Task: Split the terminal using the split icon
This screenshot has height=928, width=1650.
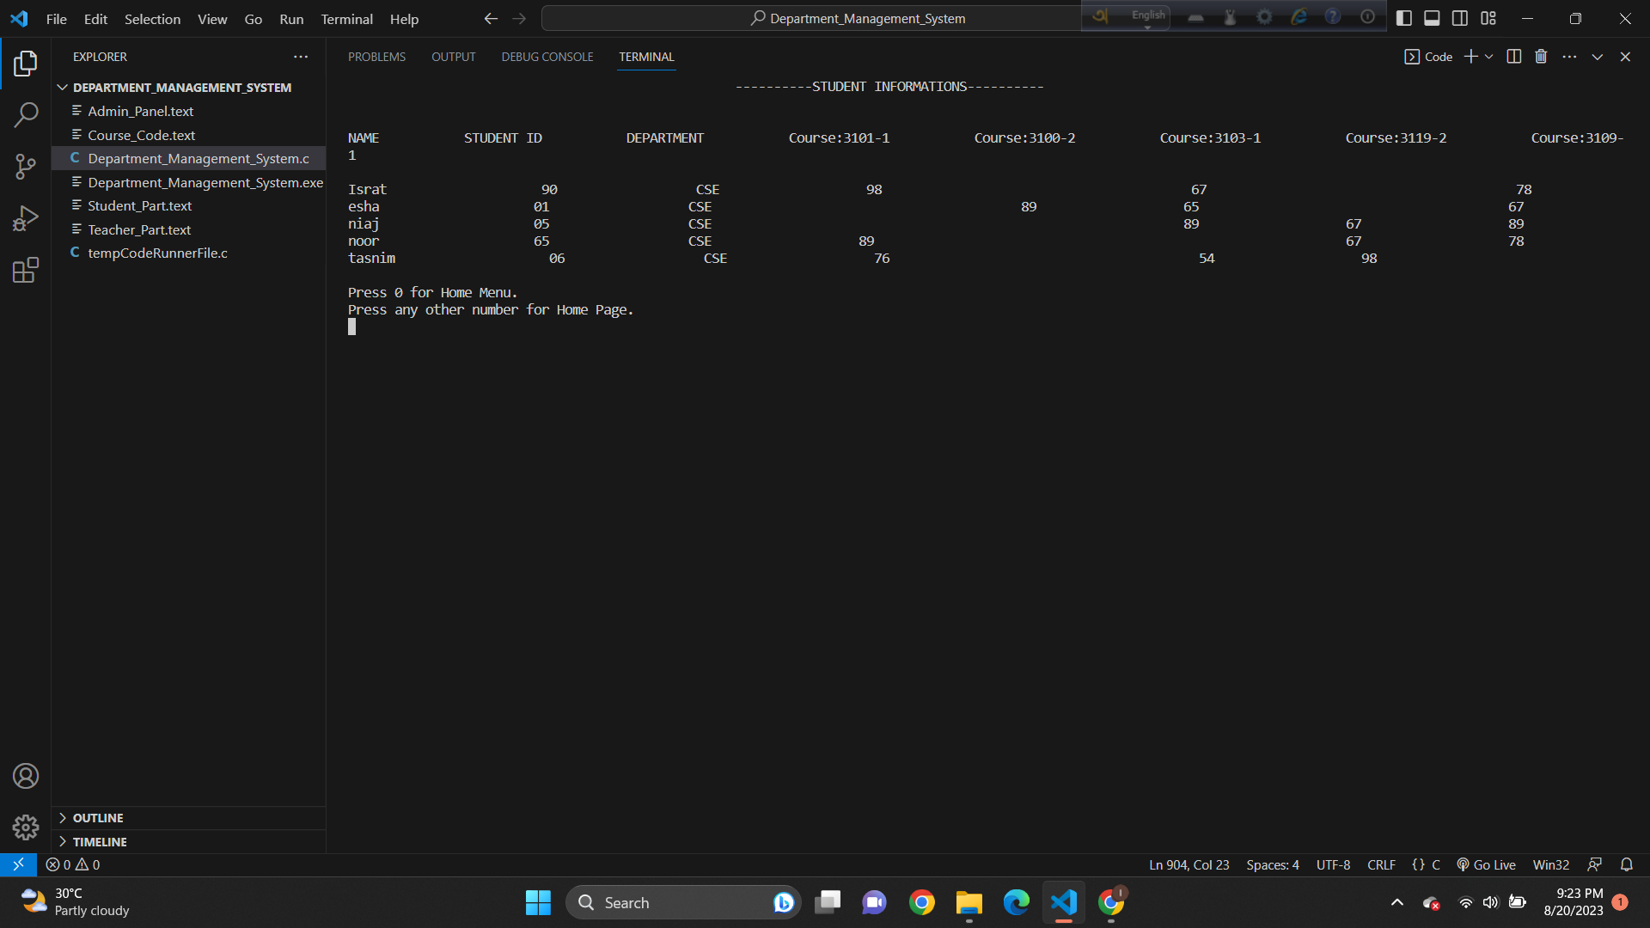Action: [1513, 56]
